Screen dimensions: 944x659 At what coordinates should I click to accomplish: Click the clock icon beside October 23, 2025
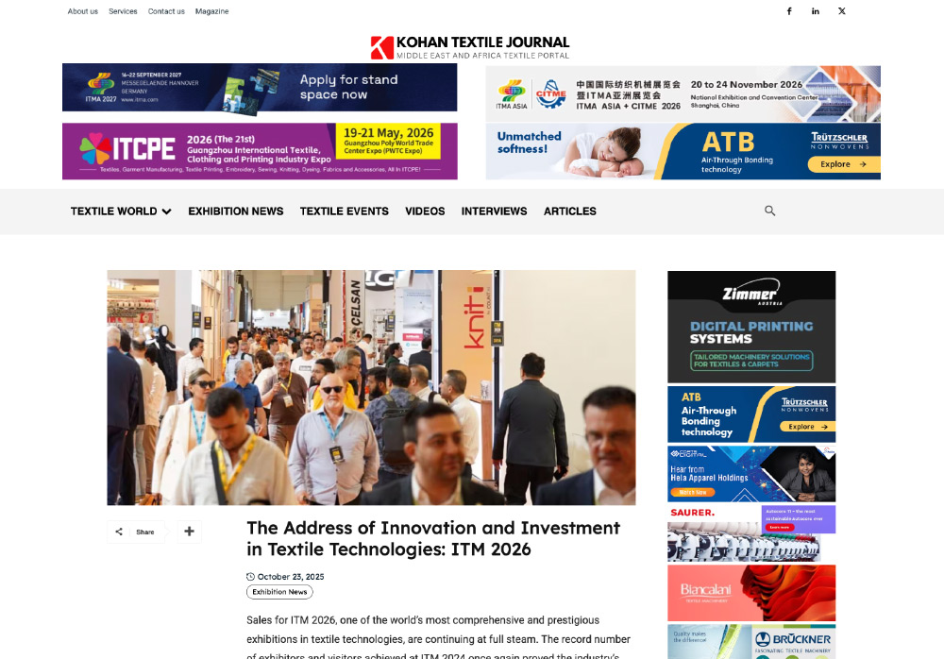[250, 577]
